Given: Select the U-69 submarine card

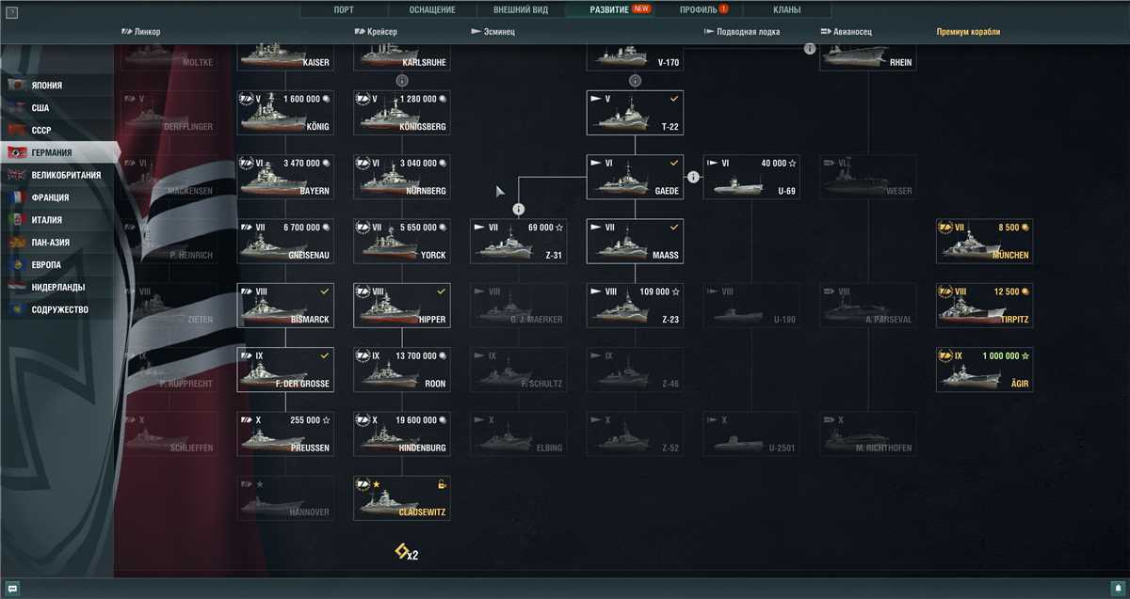Looking at the screenshot, I should [x=751, y=177].
